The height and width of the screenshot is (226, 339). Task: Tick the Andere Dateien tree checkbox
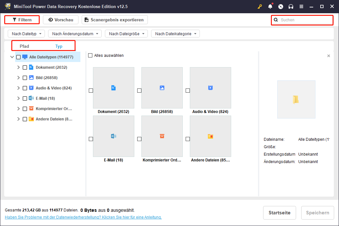coord(25,119)
